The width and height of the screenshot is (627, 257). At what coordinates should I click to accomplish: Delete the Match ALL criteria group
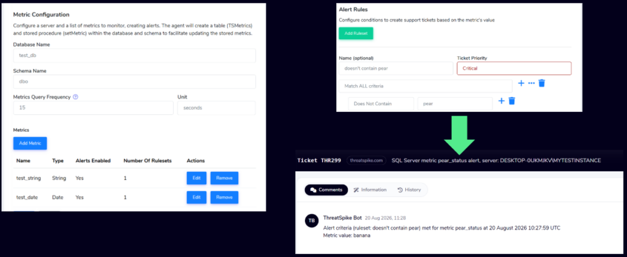pyautogui.click(x=542, y=83)
